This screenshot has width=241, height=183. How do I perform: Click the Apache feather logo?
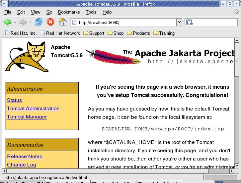tap(113, 57)
